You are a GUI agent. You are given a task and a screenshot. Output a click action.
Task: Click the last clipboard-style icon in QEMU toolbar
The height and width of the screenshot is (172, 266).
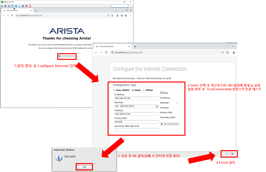[x=30, y=6]
